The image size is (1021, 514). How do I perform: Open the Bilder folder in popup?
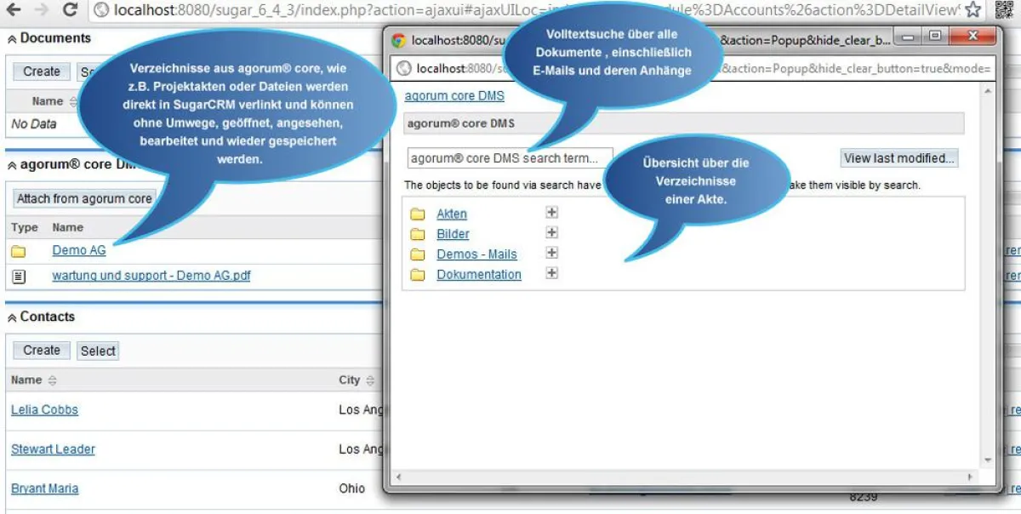pos(453,234)
